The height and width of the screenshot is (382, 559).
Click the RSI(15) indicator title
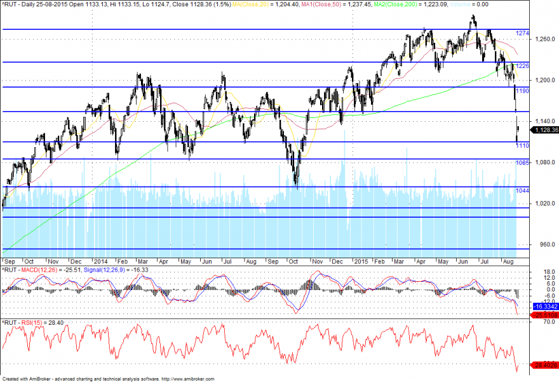[x=32, y=322]
